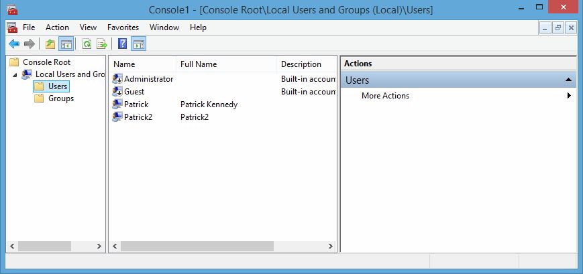Collapse the Local Users and Groups node

click(x=14, y=74)
